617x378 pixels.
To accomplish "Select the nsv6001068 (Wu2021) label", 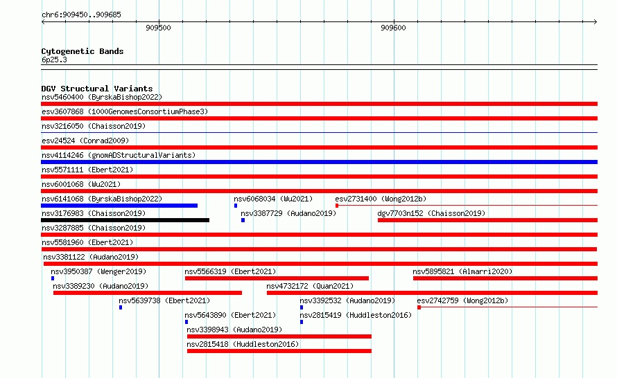I will click(x=81, y=184).
